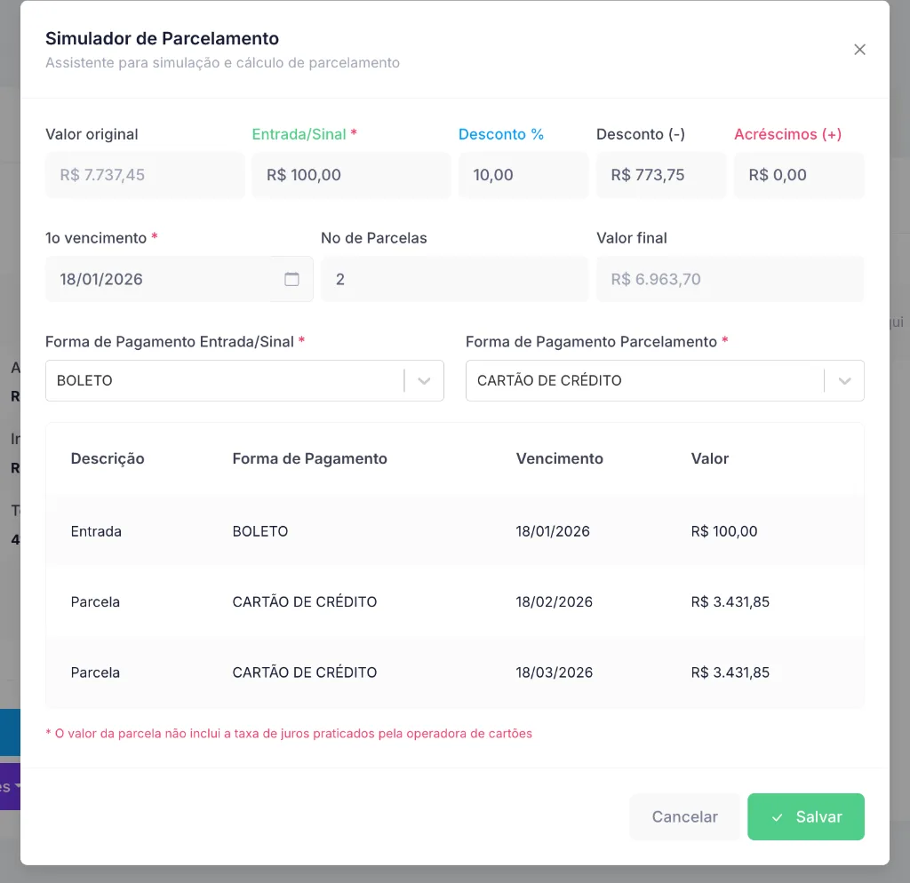Click the Vencimento column header
The width and height of the screenshot is (910, 883).
(560, 459)
